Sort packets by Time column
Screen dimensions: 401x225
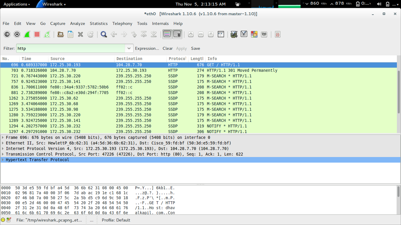tap(34, 59)
